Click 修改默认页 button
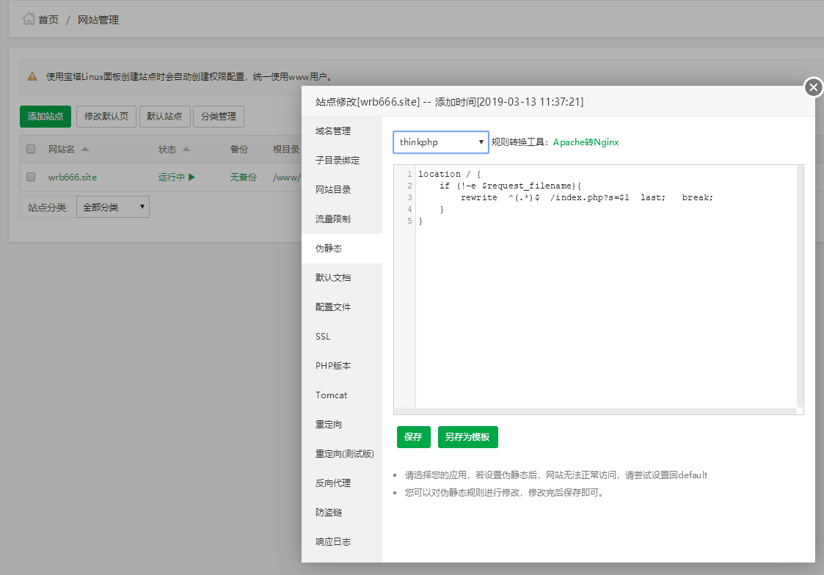 click(x=106, y=117)
